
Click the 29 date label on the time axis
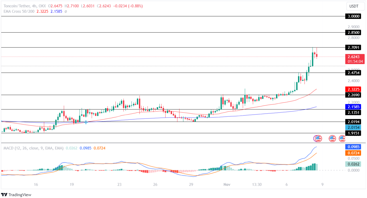tap(191, 184)
